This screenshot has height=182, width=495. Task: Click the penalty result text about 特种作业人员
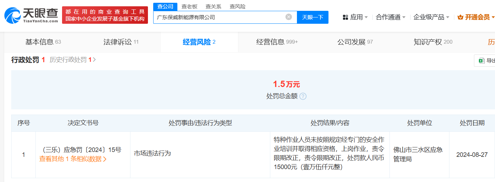[330, 153]
